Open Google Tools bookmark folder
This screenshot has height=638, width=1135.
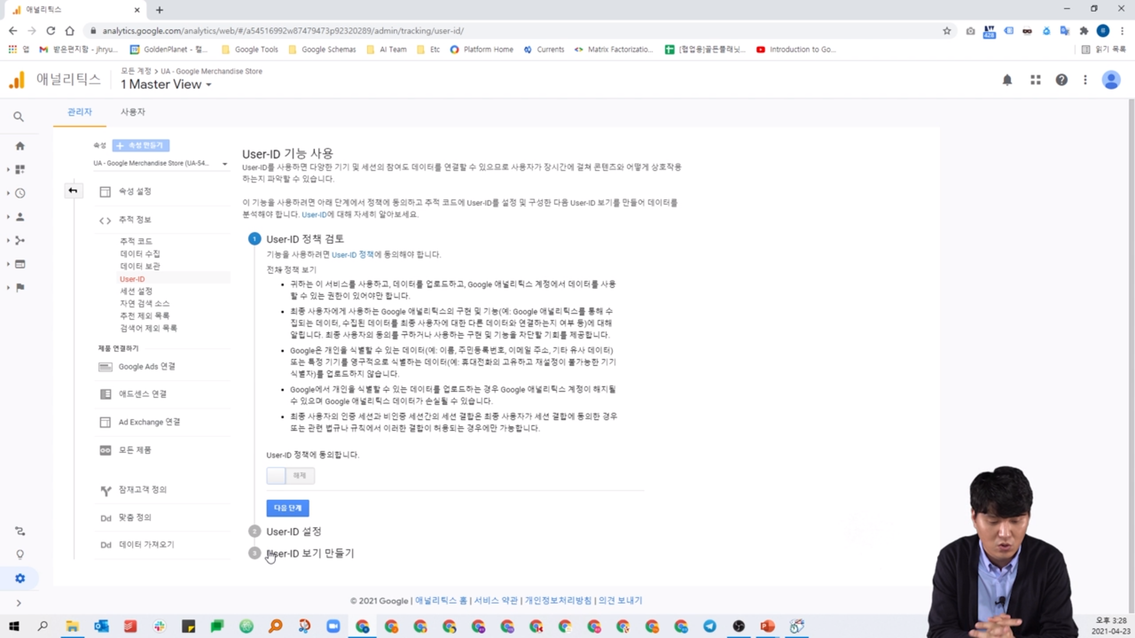tap(250, 50)
